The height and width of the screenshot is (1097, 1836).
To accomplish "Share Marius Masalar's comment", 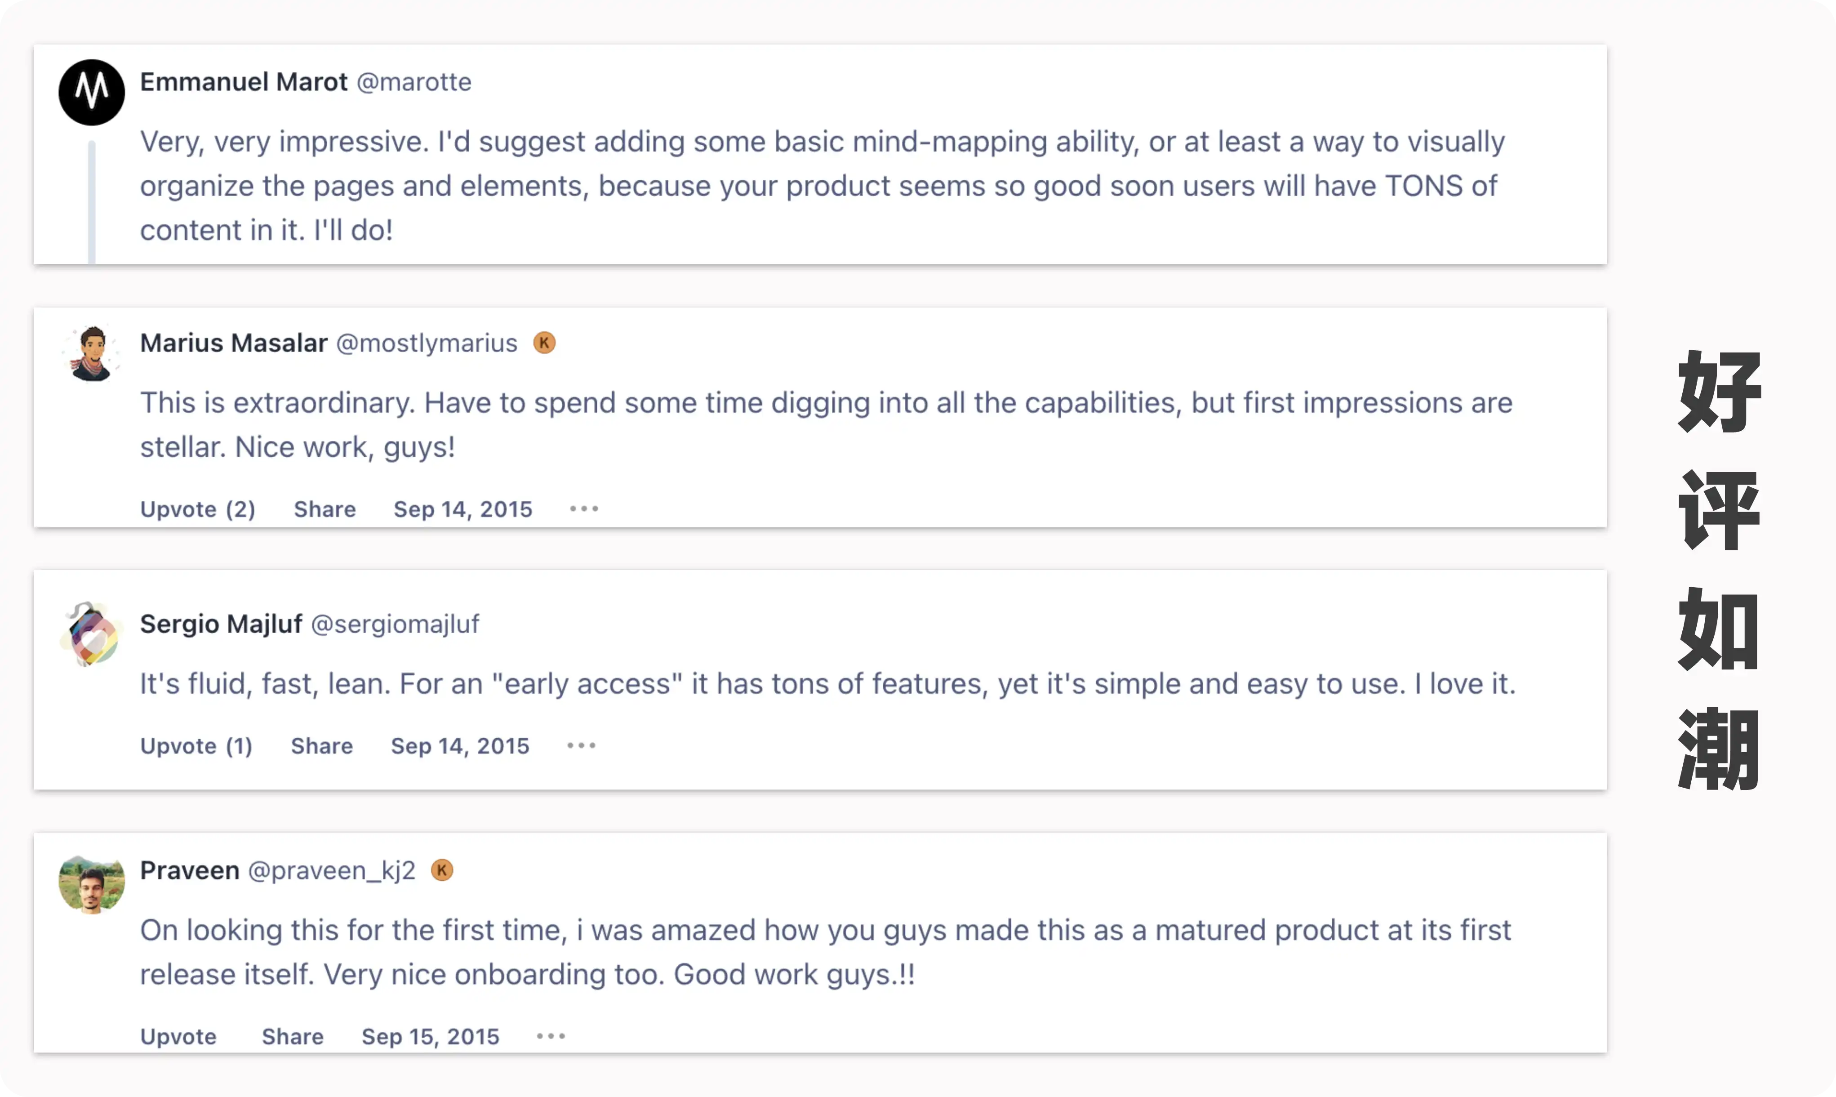I will coord(325,509).
